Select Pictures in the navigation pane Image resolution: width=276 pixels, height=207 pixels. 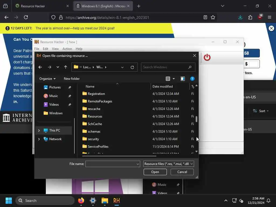[x=55, y=87]
